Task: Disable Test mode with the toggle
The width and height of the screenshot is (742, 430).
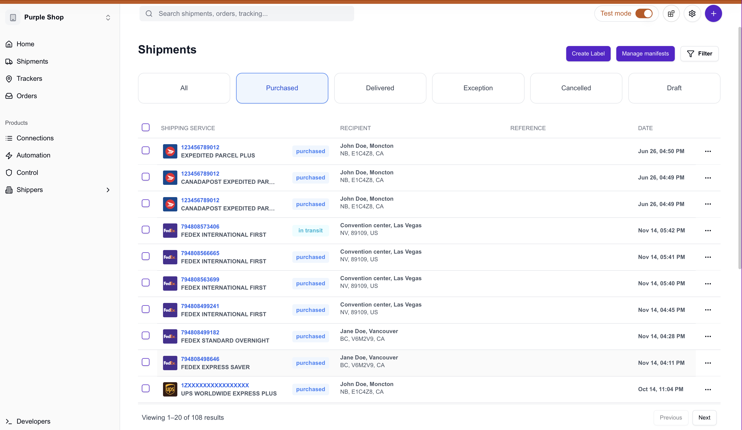Action: [x=645, y=13]
